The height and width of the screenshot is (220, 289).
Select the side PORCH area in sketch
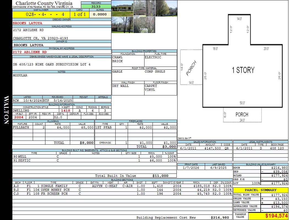191,67
